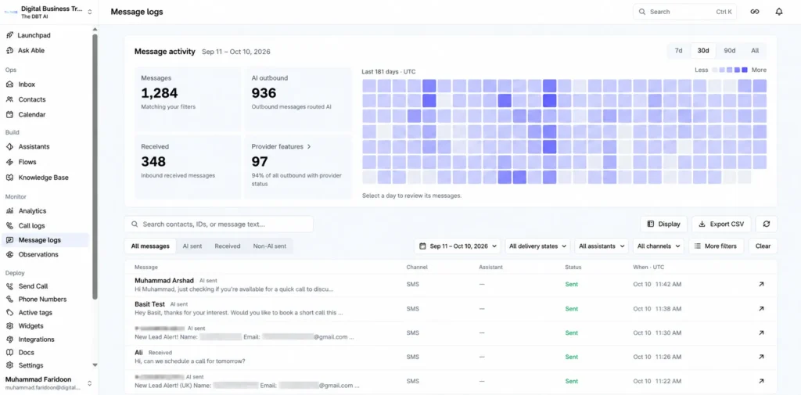Switch to the Non-AI sent tab
The width and height of the screenshot is (801, 395).
coord(270,246)
